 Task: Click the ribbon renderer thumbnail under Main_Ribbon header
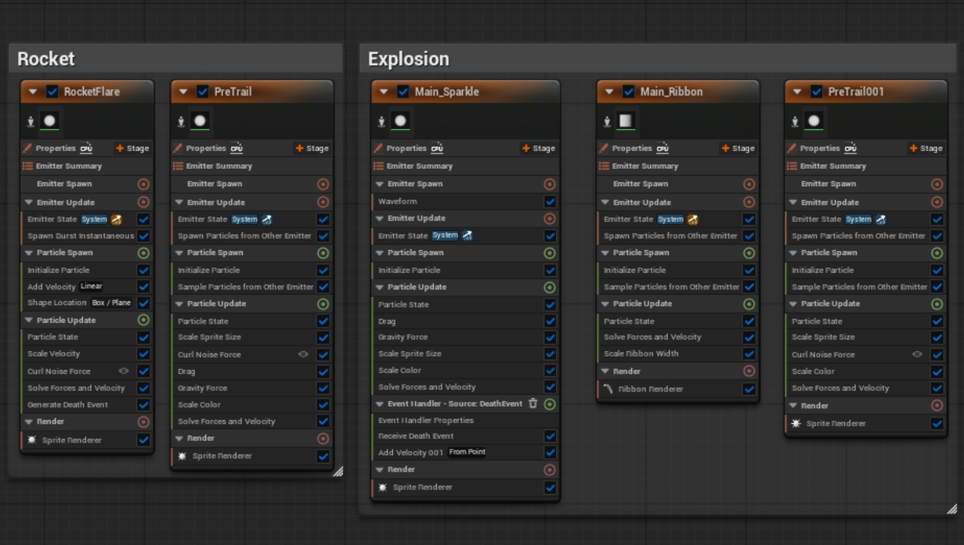point(626,121)
